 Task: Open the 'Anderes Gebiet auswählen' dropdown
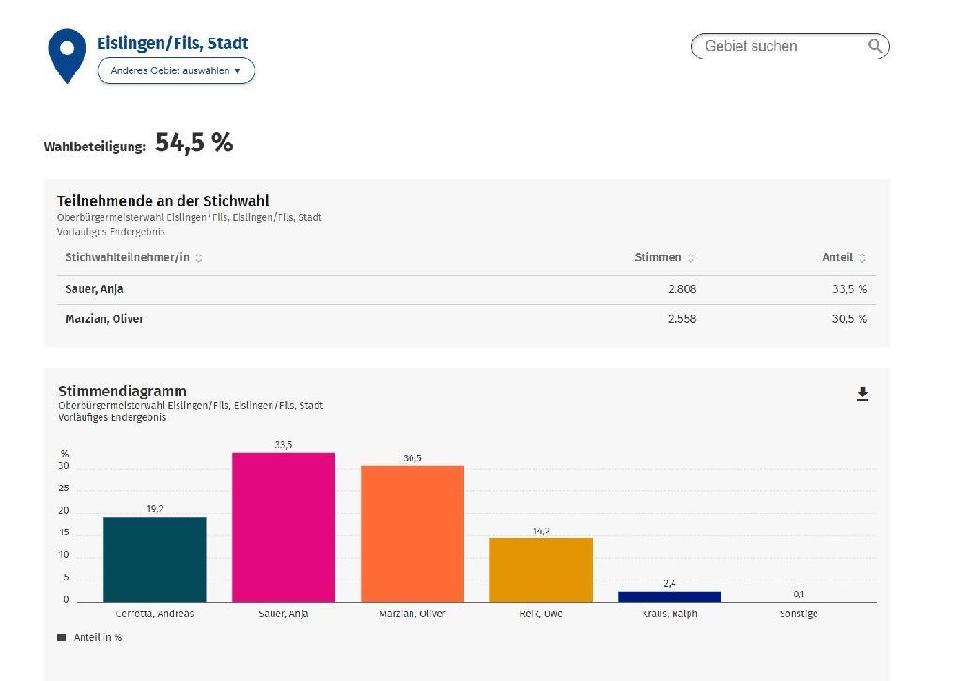point(176,70)
